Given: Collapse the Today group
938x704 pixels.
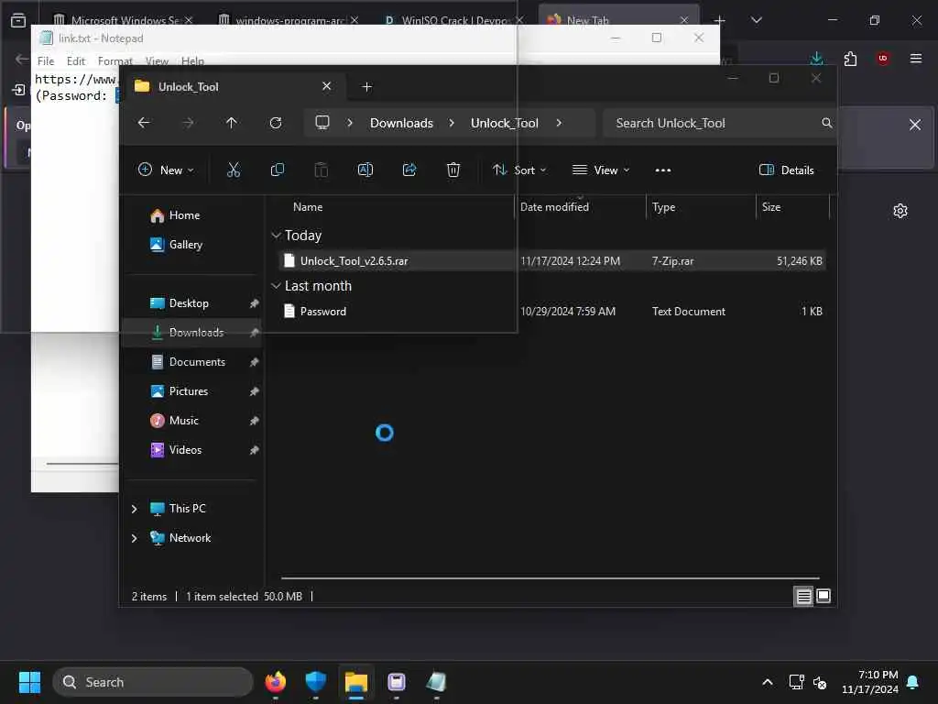Looking at the screenshot, I should [277, 236].
